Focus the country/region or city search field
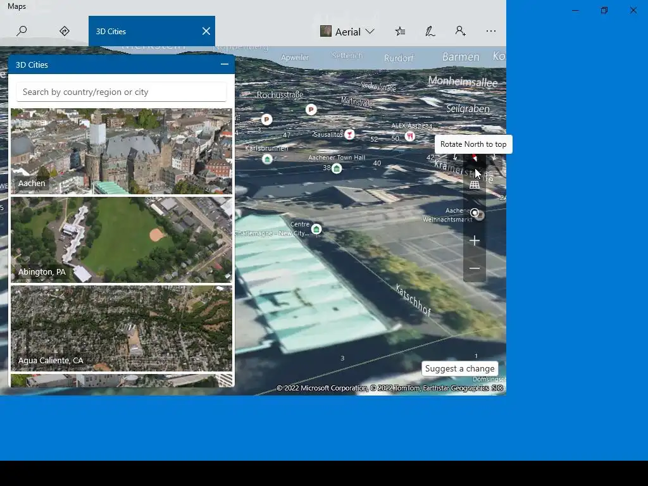 click(x=121, y=92)
